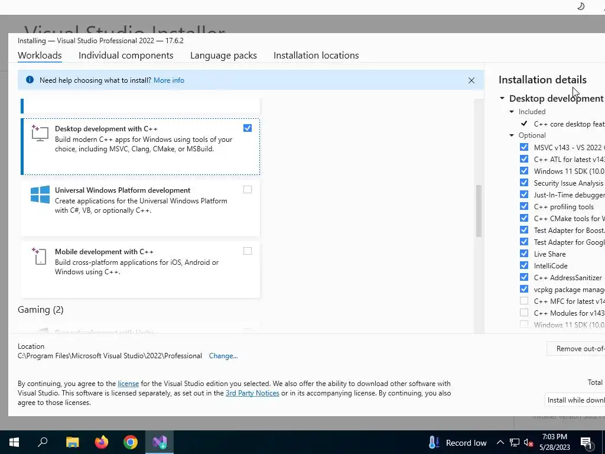605x454 pixels.
Task: Click the info icon in the help banner
Action: (30, 80)
